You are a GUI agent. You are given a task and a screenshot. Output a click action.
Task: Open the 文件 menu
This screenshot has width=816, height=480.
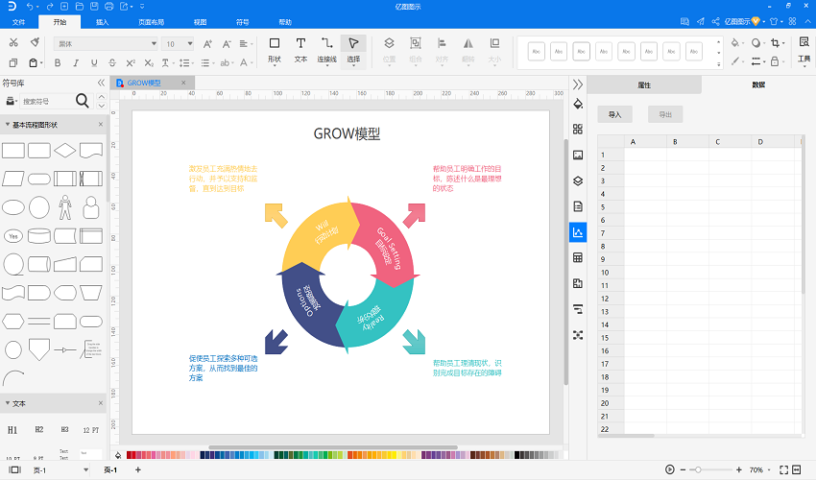19,22
